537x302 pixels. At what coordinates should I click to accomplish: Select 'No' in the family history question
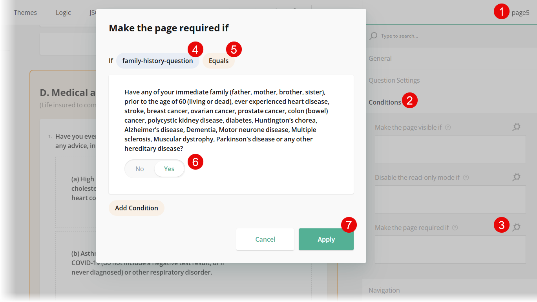click(139, 168)
